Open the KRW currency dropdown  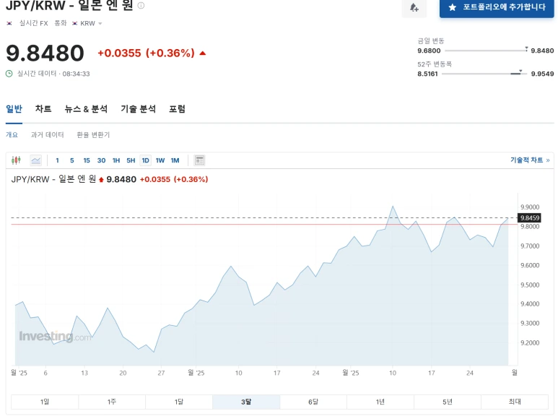point(87,23)
